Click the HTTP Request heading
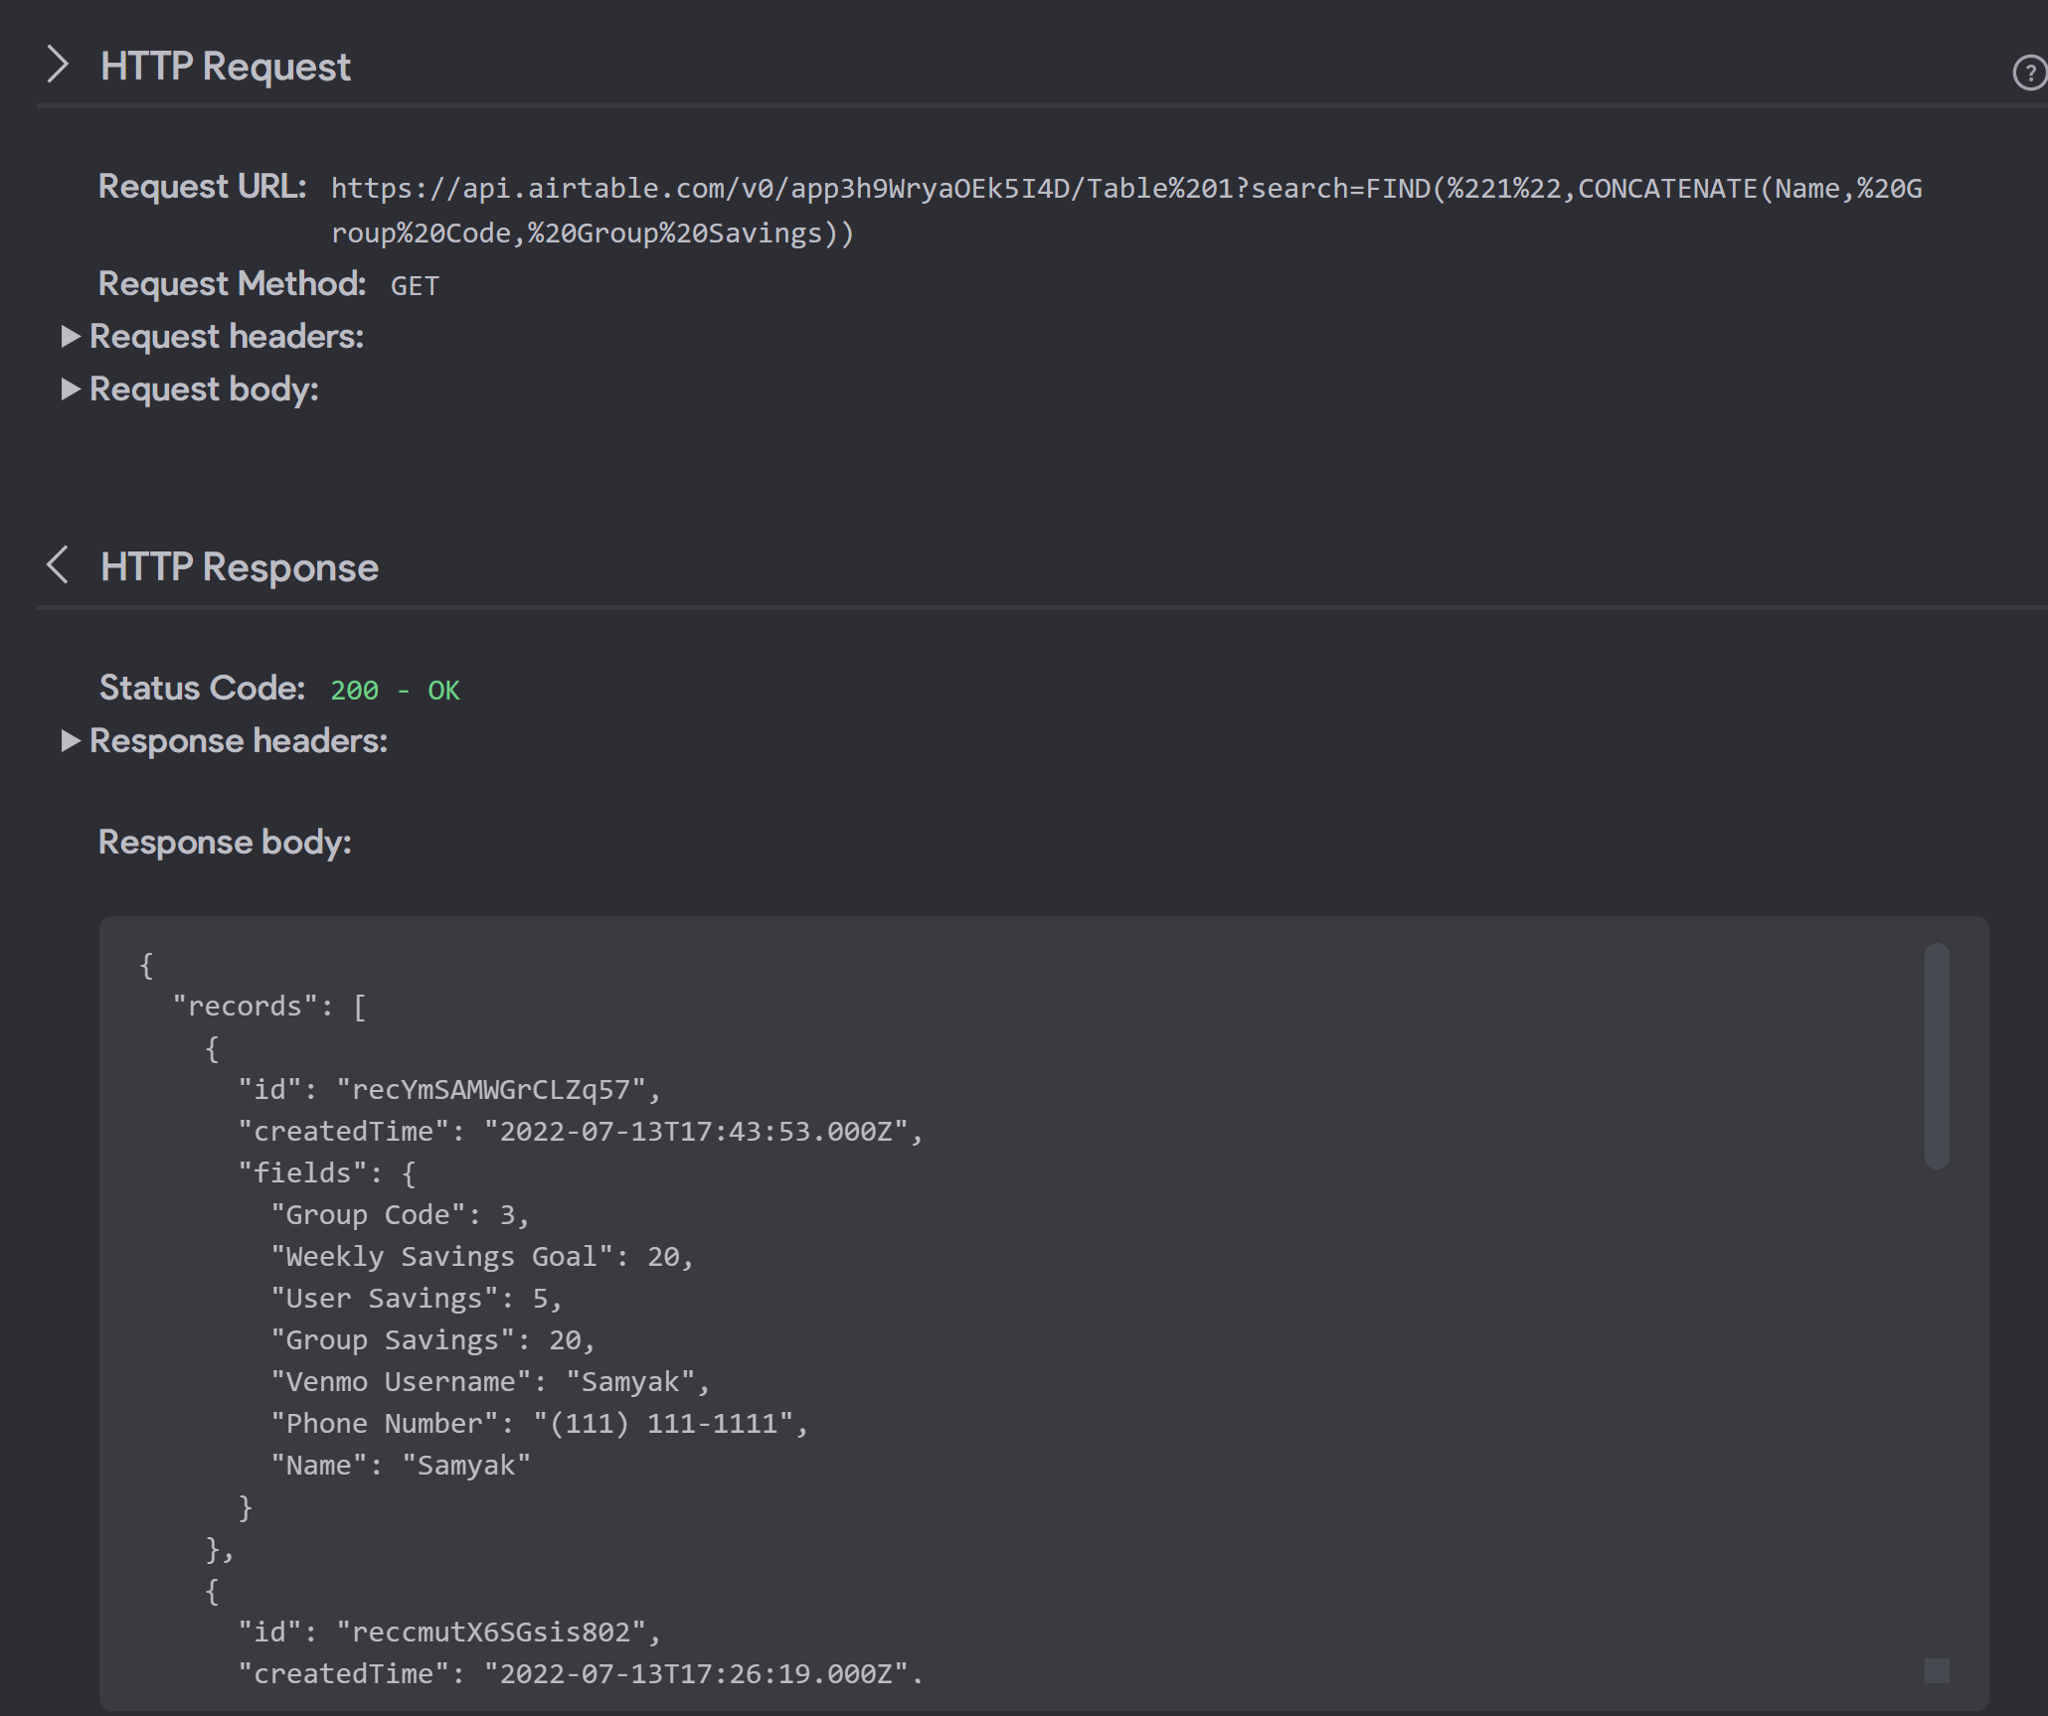This screenshot has height=1716, width=2048. coord(226,67)
